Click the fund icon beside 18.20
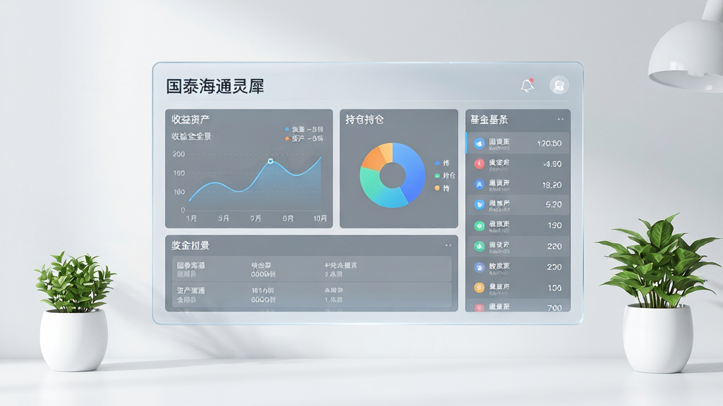This screenshot has height=406, width=723. 479,184
